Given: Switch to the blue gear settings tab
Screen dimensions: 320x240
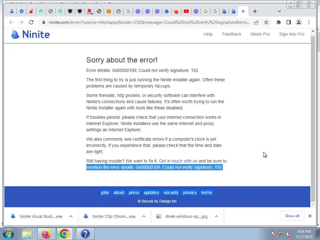Looking at the screenshot, I should click(22, 12).
